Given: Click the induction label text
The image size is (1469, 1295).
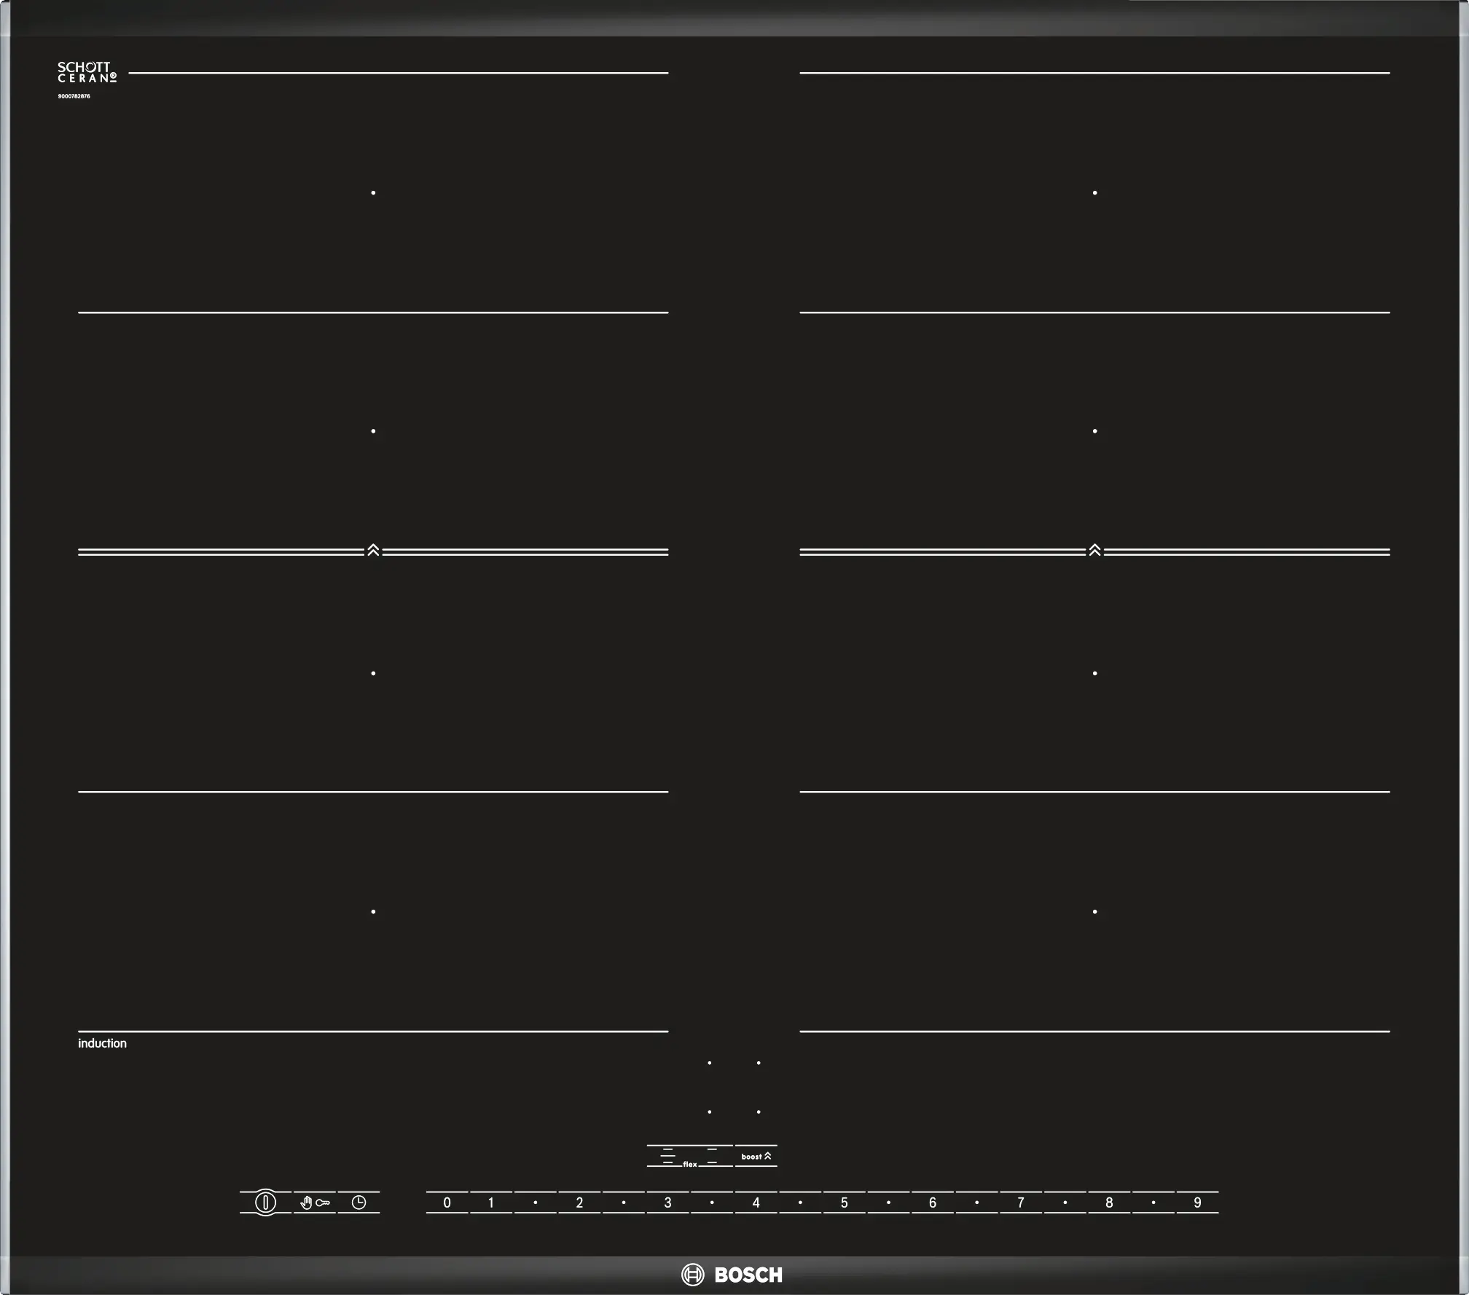Looking at the screenshot, I should (x=102, y=1043).
